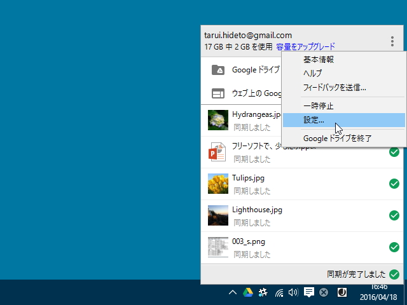This screenshot has height=305, width=407.
Task: Click the sync complete green check icon
Action: pos(394,274)
